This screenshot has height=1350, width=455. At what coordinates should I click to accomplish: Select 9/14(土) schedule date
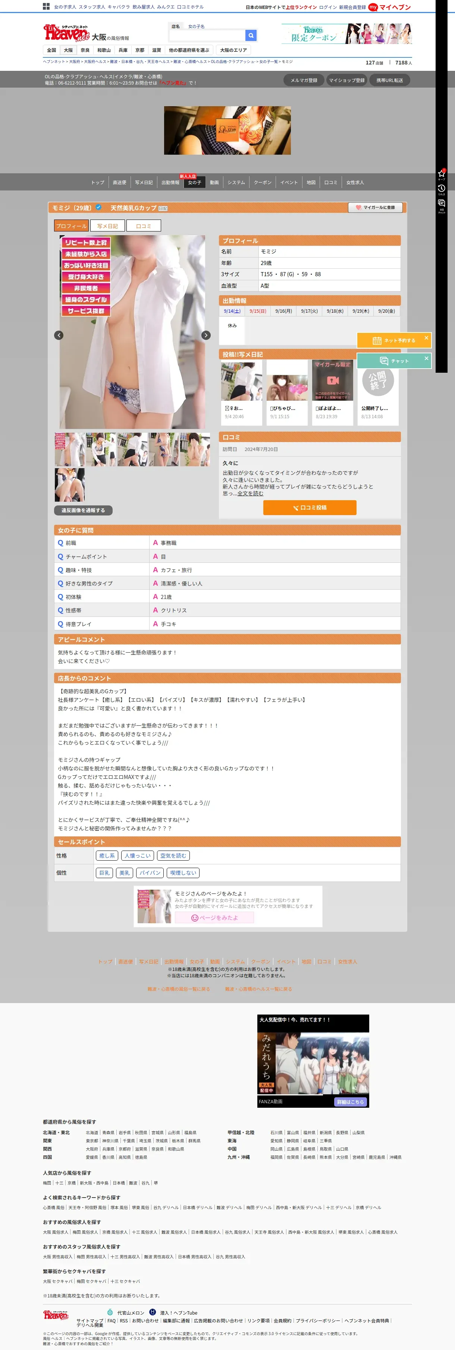tap(232, 311)
